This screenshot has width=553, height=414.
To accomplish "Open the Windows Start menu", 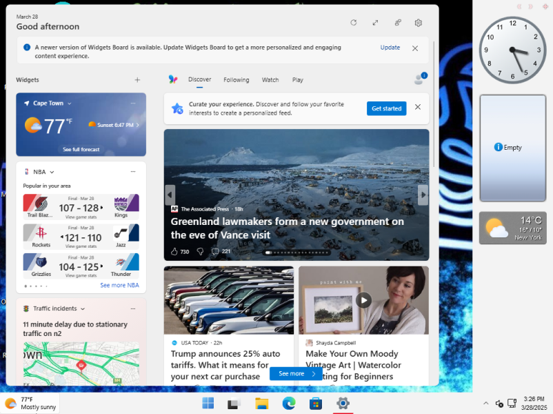I will [208, 403].
